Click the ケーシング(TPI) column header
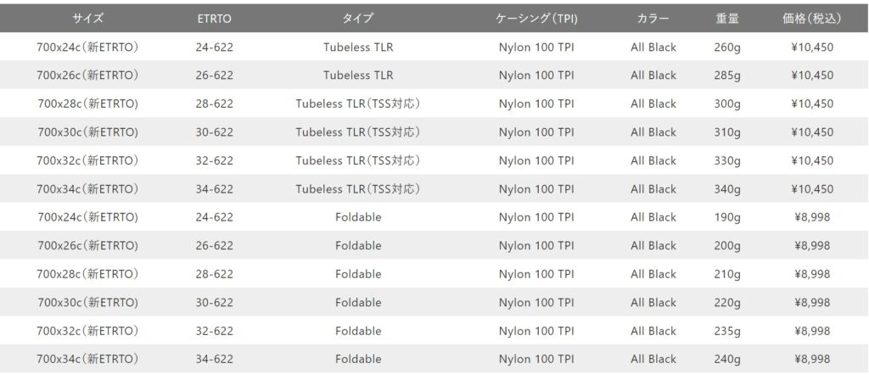 tap(536, 18)
